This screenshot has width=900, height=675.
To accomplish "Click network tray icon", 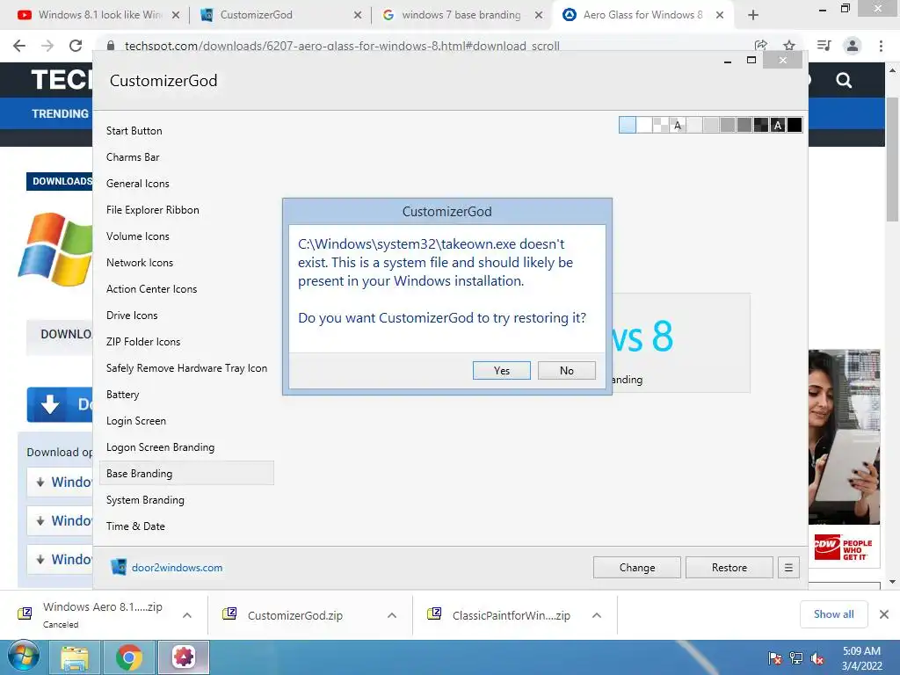I will 796,658.
